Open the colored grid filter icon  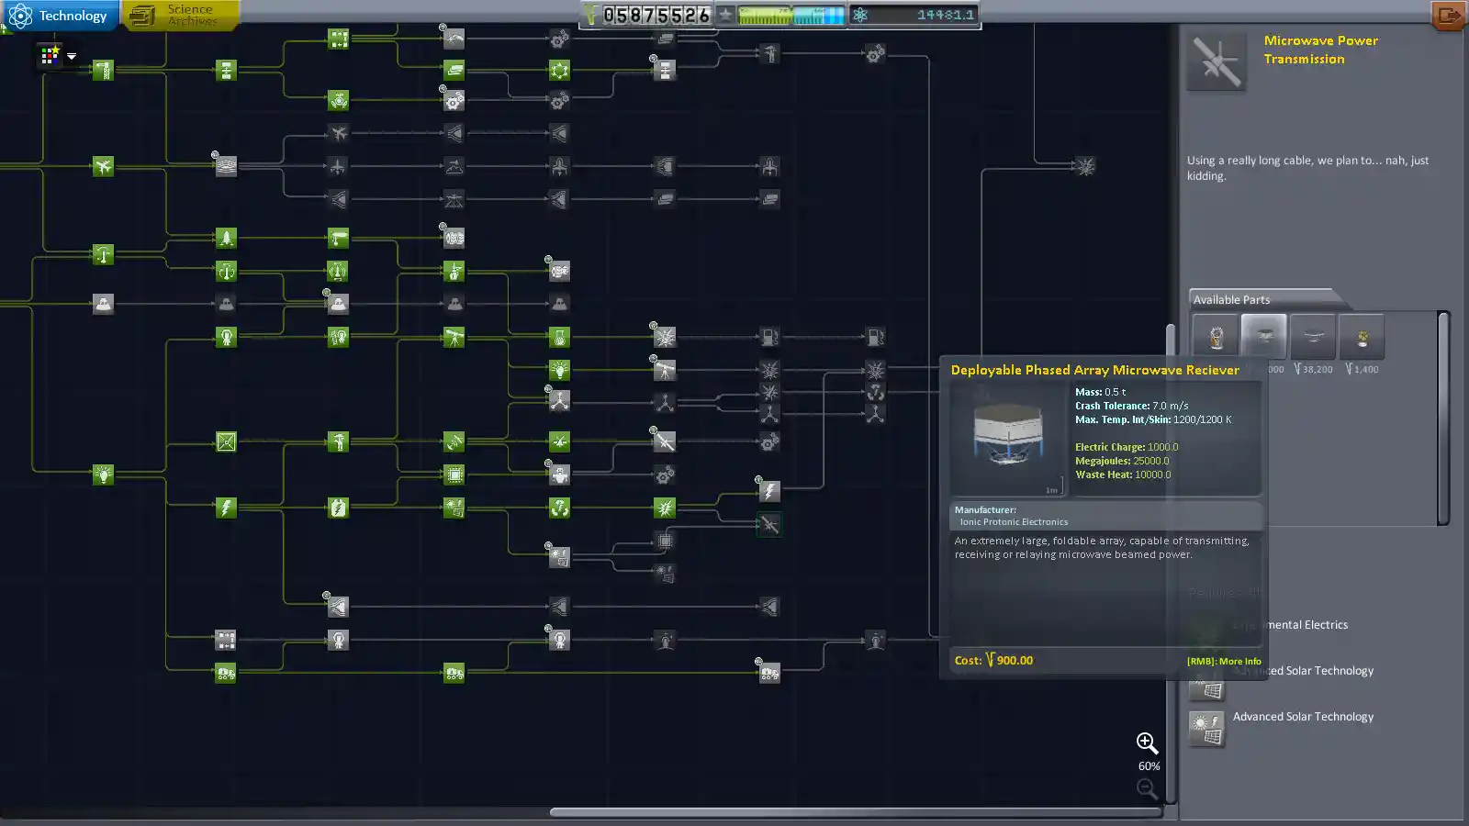pyautogui.click(x=50, y=56)
